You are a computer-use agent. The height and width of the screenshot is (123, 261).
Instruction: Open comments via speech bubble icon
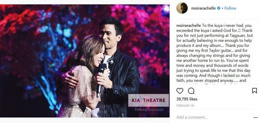point(191,91)
